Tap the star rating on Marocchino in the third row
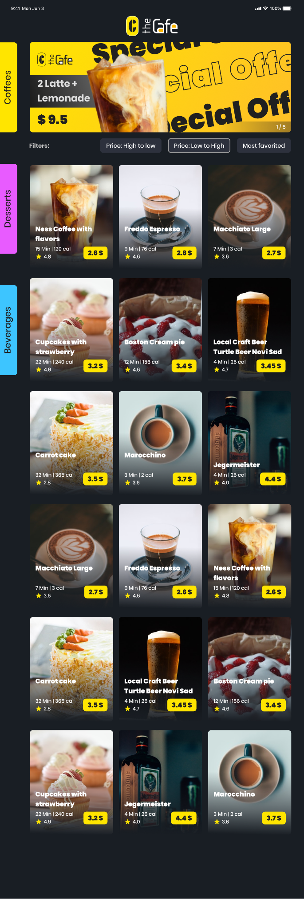 click(132, 482)
